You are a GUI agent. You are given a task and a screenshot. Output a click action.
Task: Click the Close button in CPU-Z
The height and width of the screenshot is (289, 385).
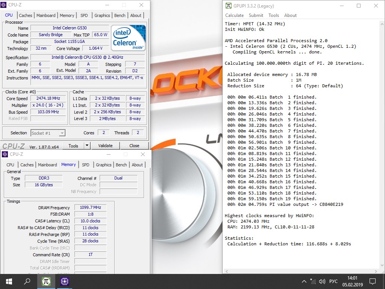pyautogui.click(x=134, y=146)
